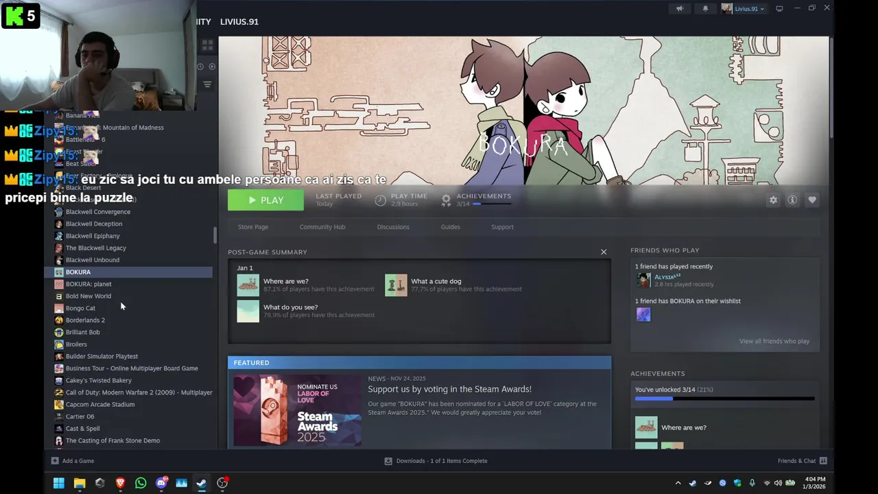Open the Store Page tab
The width and height of the screenshot is (878, 494).
[x=253, y=227]
